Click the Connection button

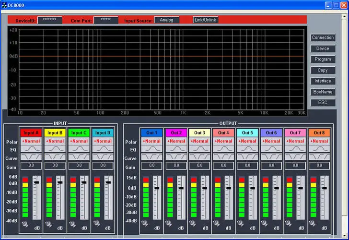pos(323,38)
